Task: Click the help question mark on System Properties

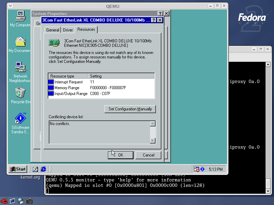Action: click(x=160, y=14)
